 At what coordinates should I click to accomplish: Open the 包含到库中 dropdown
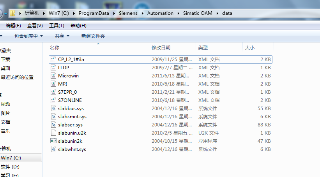click(x=28, y=36)
